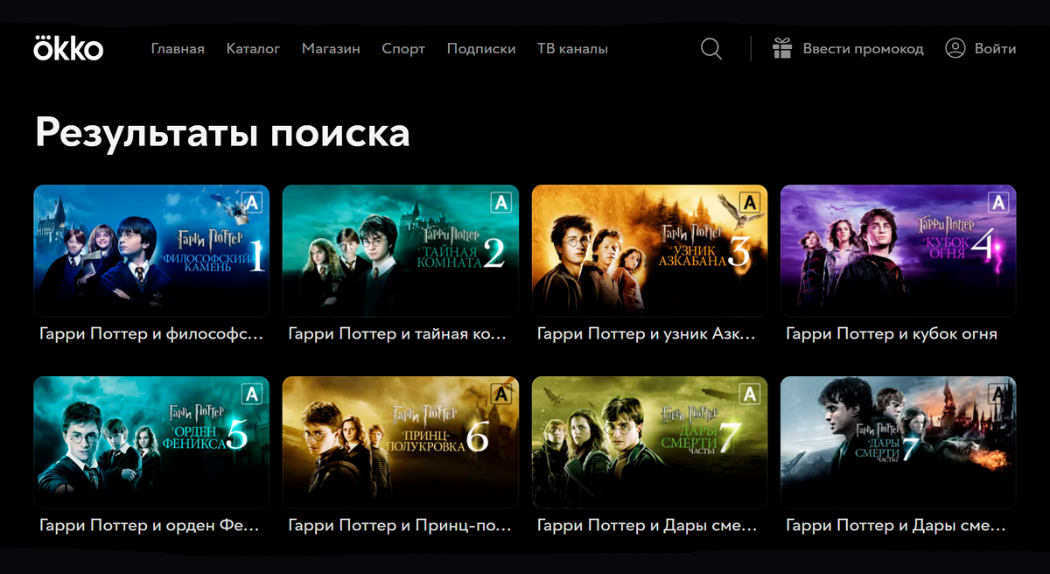Click the A badge on the fiery Дары смерти poster

(x=999, y=394)
